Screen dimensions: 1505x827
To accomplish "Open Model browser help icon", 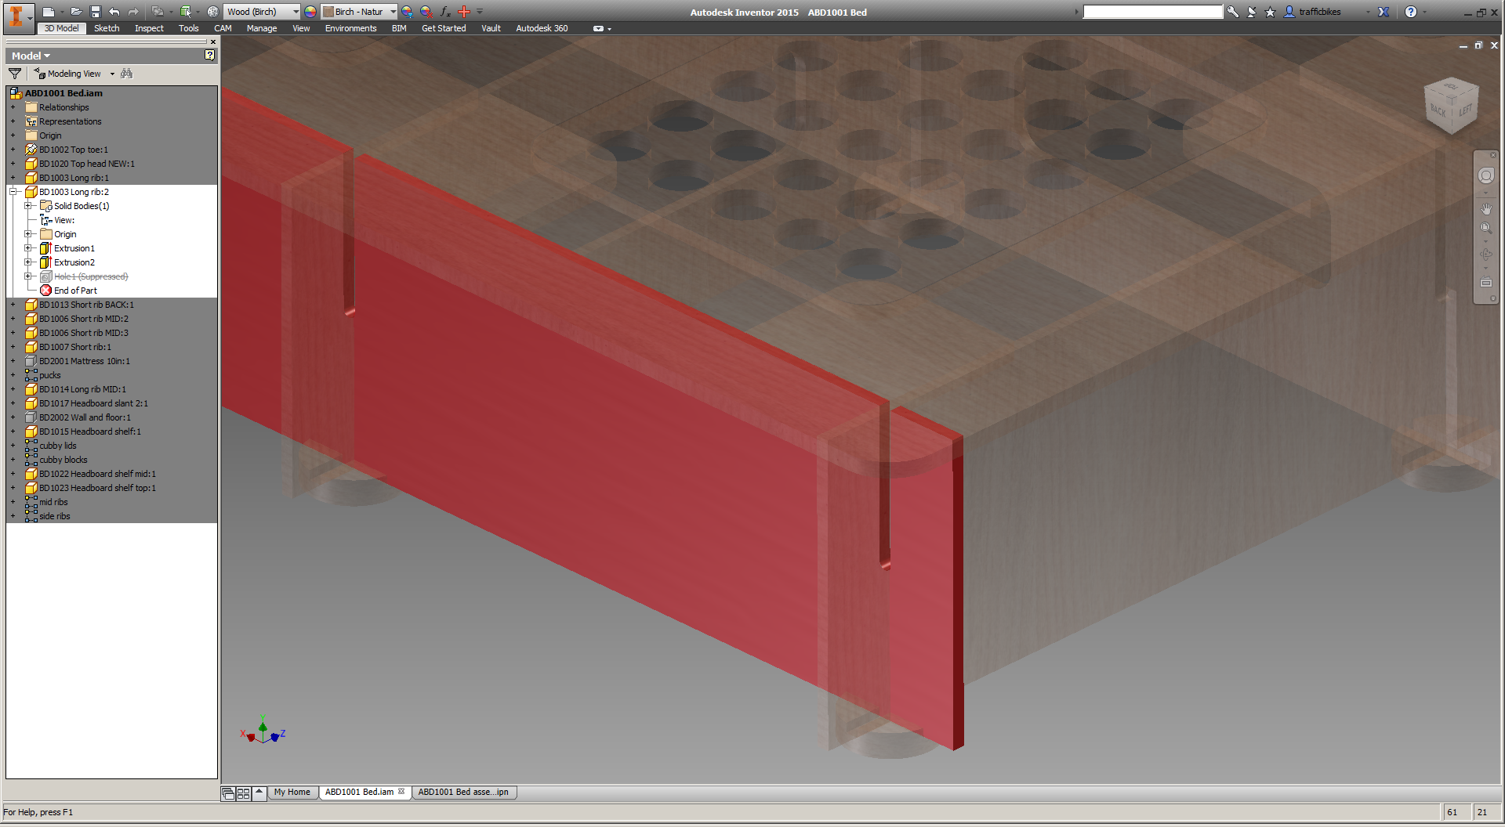I will point(209,55).
